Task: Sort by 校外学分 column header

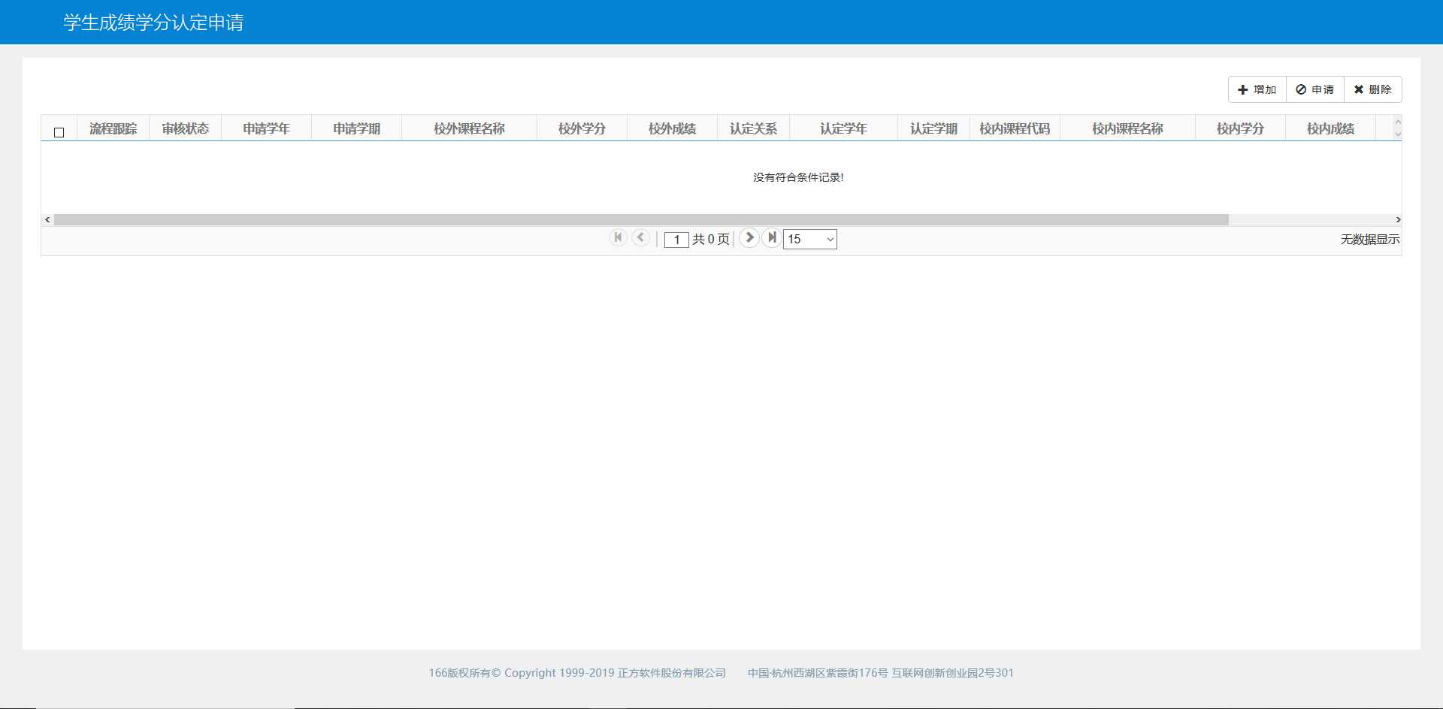Action: point(582,128)
